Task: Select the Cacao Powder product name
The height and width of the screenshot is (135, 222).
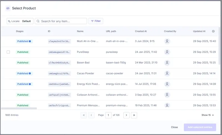Action: point(85,73)
